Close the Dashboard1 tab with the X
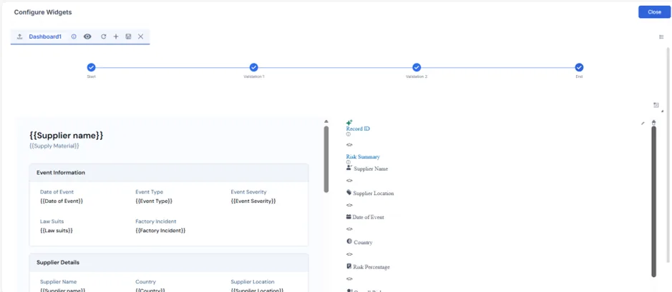The width and height of the screenshot is (672, 292). (140, 36)
